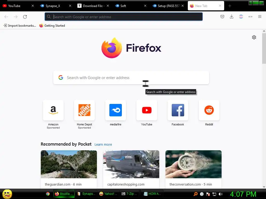
Task: Open the Home Depot sponsored shortcut
Action: tap(84, 110)
